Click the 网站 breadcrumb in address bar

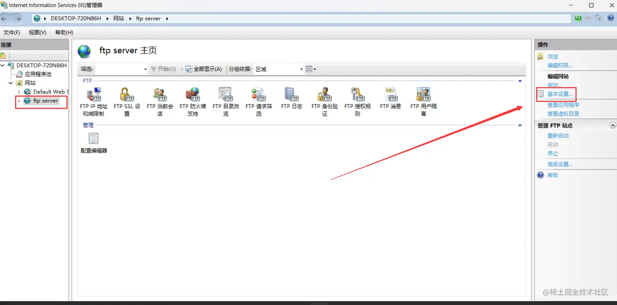119,18
